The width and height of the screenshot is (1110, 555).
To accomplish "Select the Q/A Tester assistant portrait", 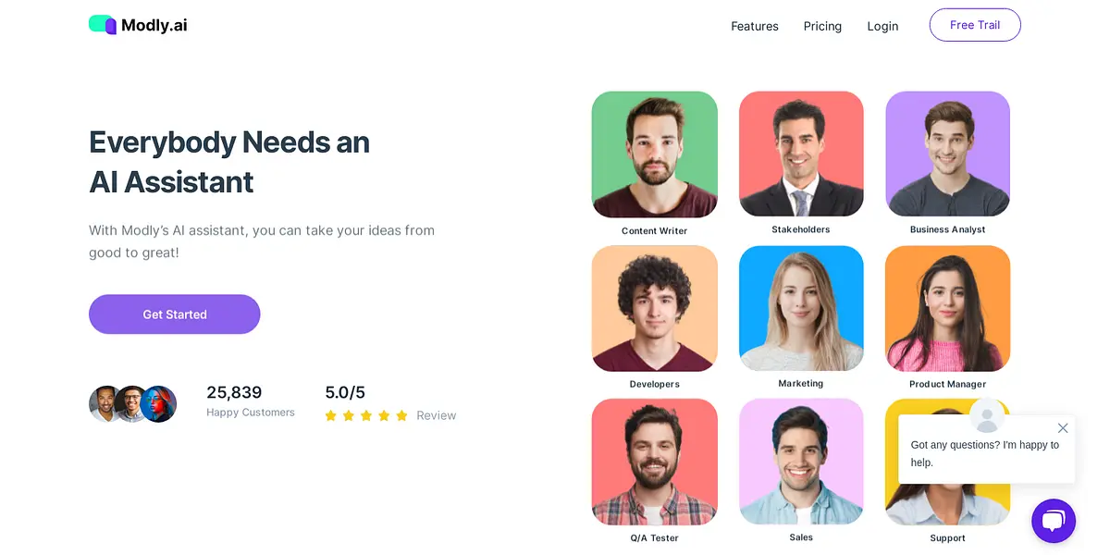I will tap(655, 462).
